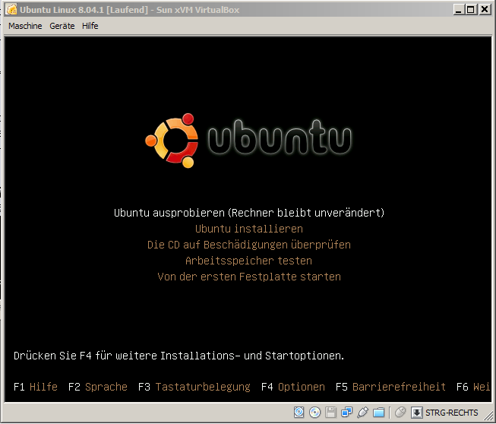This screenshot has width=496, height=424.
Task: Click F4 Optionen option
Action: 293,387
